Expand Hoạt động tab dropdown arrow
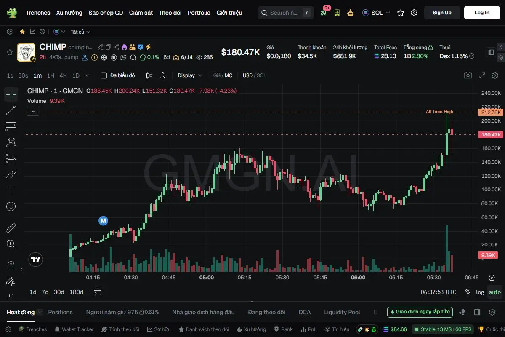 click(x=40, y=312)
